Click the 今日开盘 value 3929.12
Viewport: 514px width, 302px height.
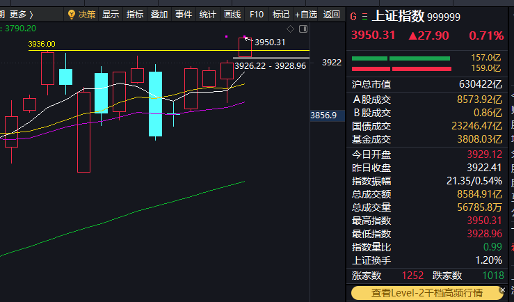click(x=485, y=154)
